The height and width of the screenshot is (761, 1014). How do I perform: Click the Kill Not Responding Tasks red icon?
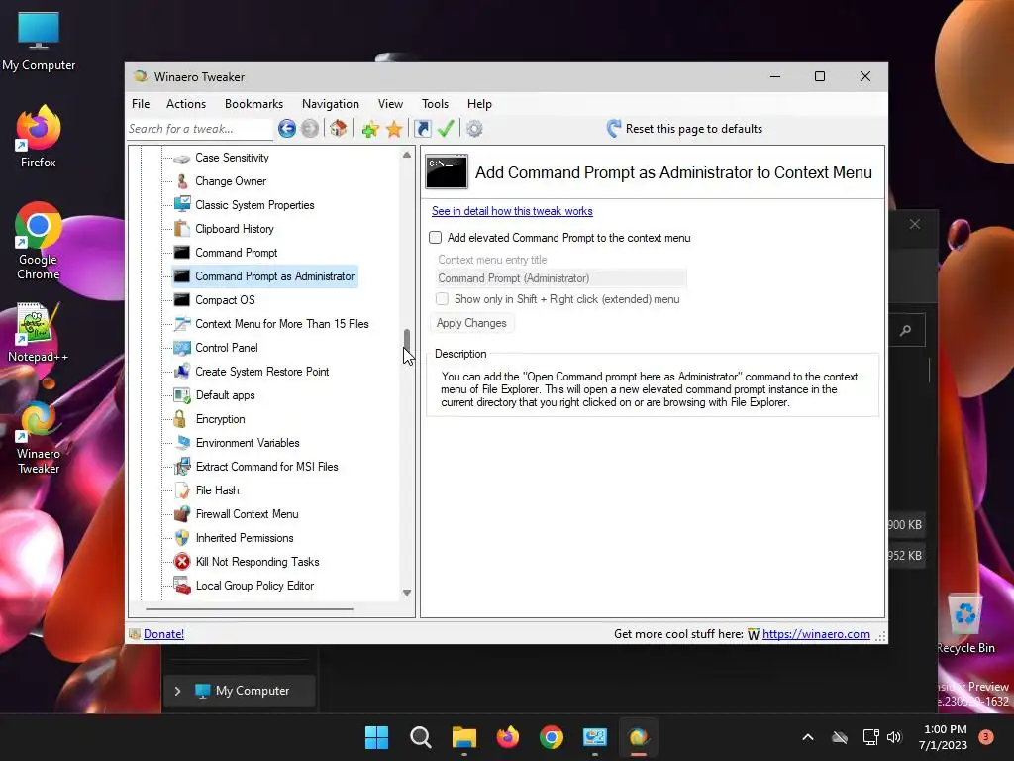click(x=182, y=562)
